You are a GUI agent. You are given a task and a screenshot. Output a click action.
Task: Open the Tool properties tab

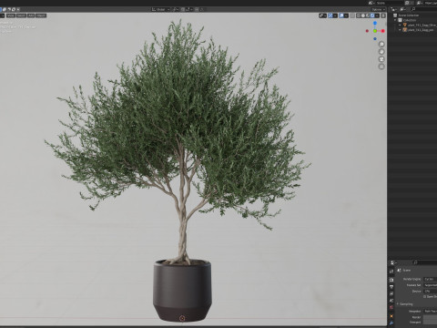pos(391,272)
